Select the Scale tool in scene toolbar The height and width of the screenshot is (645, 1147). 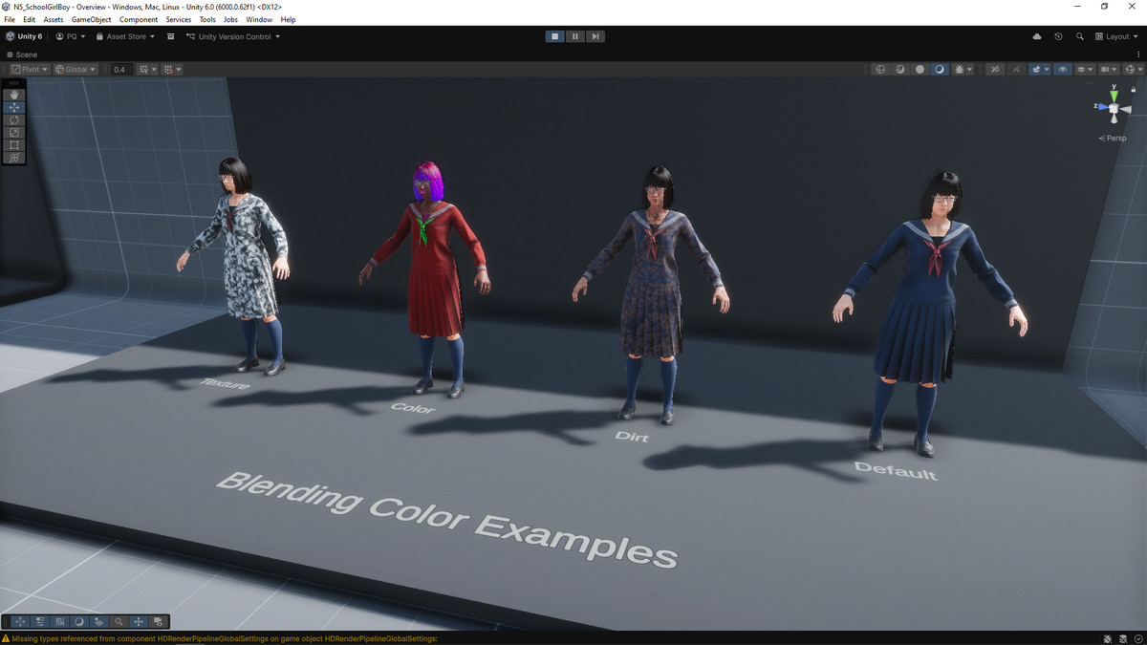coord(14,133)
